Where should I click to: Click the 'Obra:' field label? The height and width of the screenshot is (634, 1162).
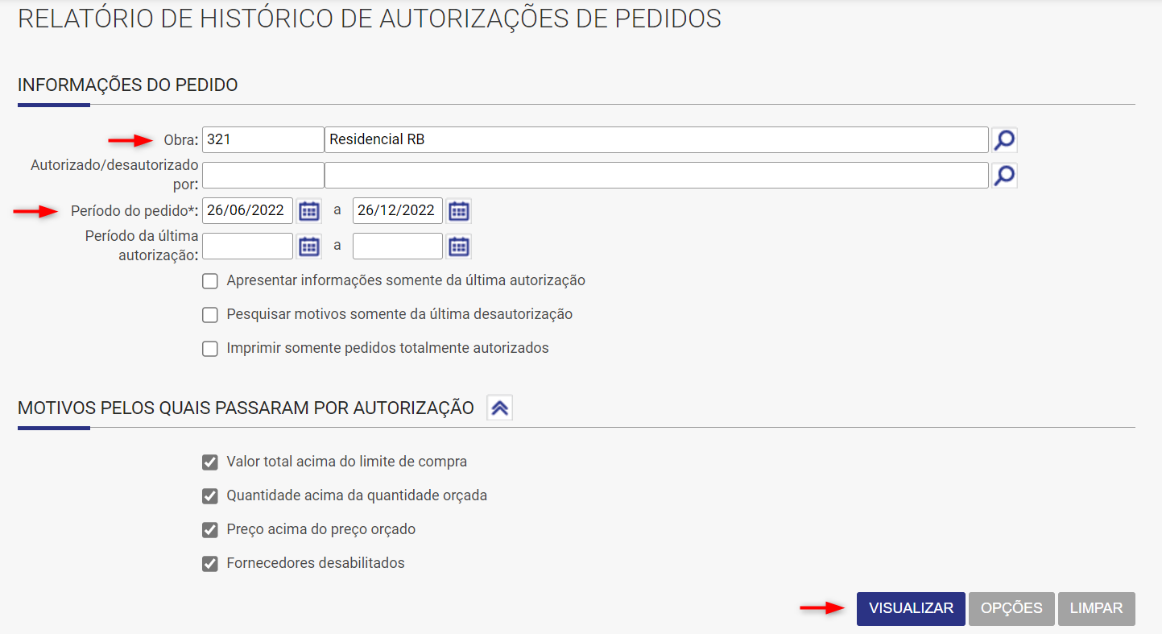(x=181, y=140)
